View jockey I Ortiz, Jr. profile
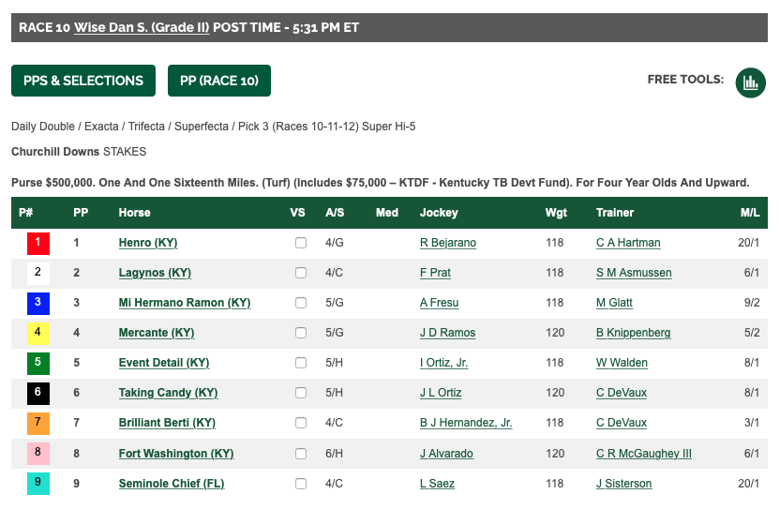The height and width of the screenshot is (509, 780). (x=443, y=363)
